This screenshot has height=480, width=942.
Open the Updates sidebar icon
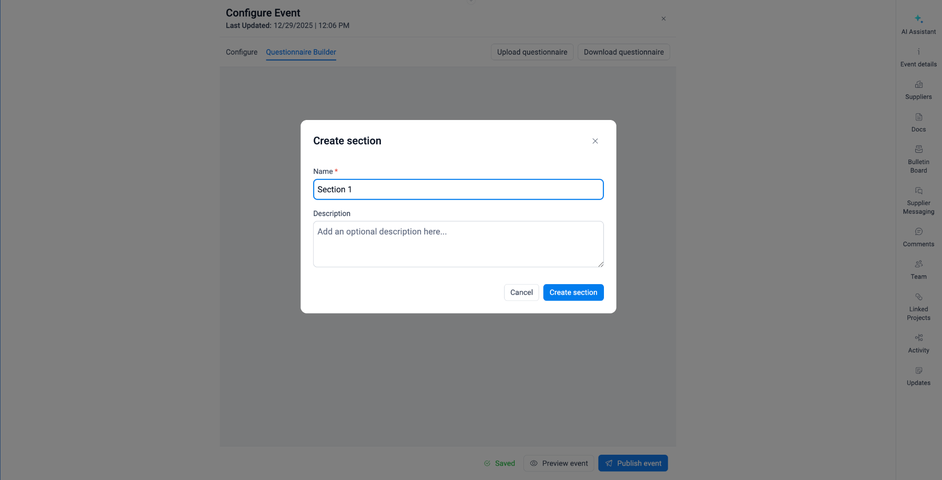[x=919, y=371]
